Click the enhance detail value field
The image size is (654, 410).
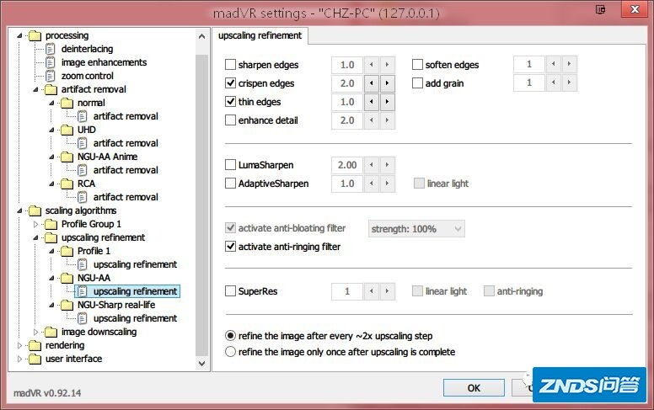pyautogui.click(x=347, y=120)
